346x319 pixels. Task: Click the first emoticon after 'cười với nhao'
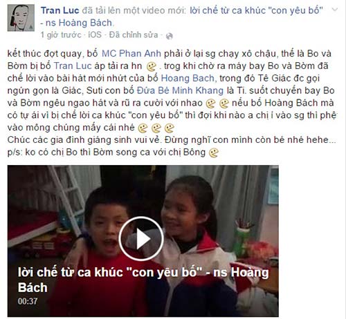210,104
